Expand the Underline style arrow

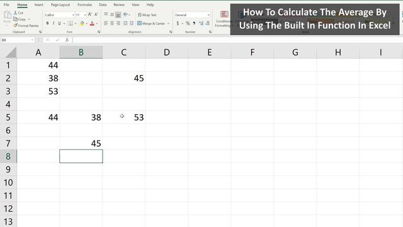(x=64, y=23)
